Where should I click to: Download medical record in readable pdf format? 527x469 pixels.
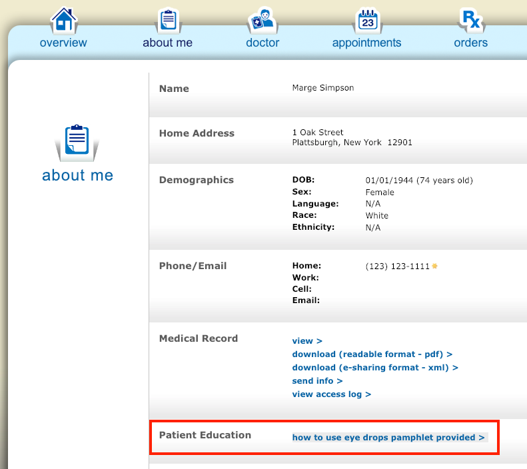point(372,354)
